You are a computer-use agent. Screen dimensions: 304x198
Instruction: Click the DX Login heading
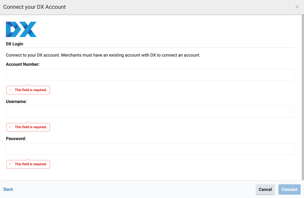(14, 44)
